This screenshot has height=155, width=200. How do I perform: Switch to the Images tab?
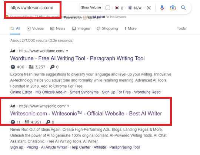click(81, 28)
